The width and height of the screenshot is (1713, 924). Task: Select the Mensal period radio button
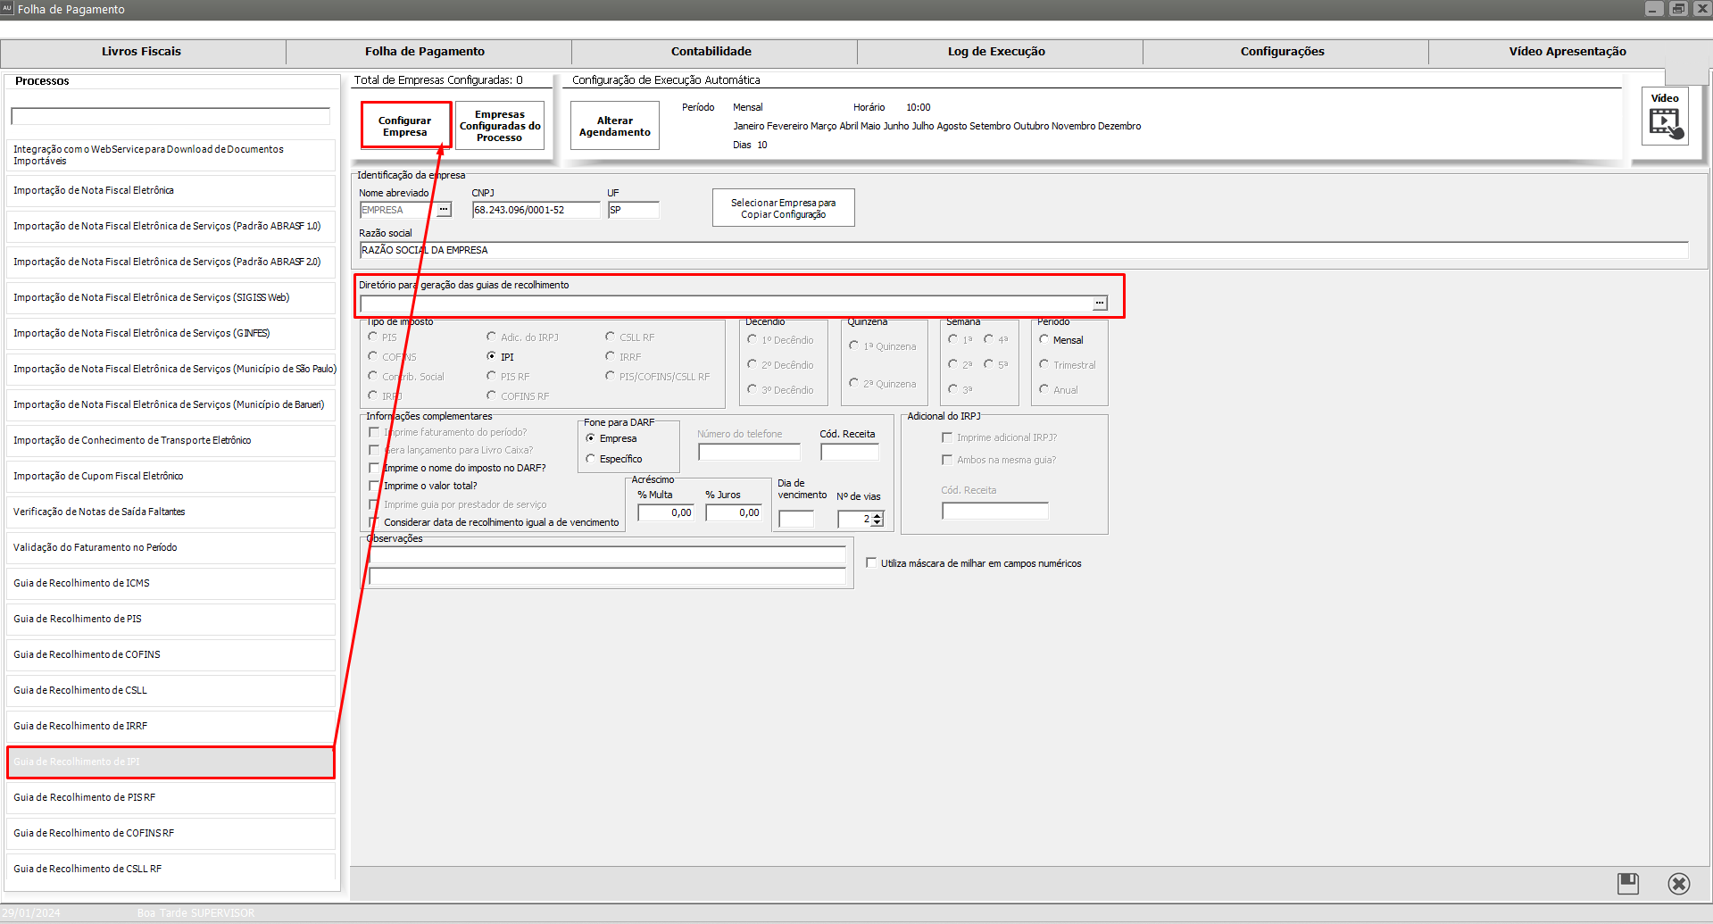point(1044,340)
